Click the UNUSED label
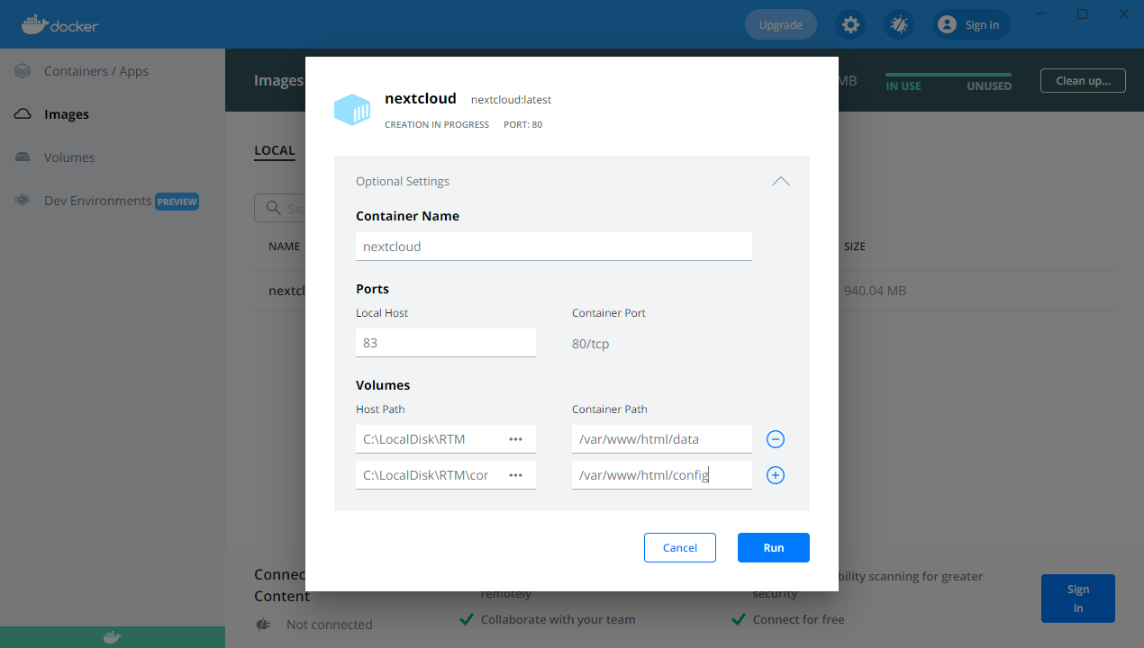The image size is (1144, 648). pos(989,86)
